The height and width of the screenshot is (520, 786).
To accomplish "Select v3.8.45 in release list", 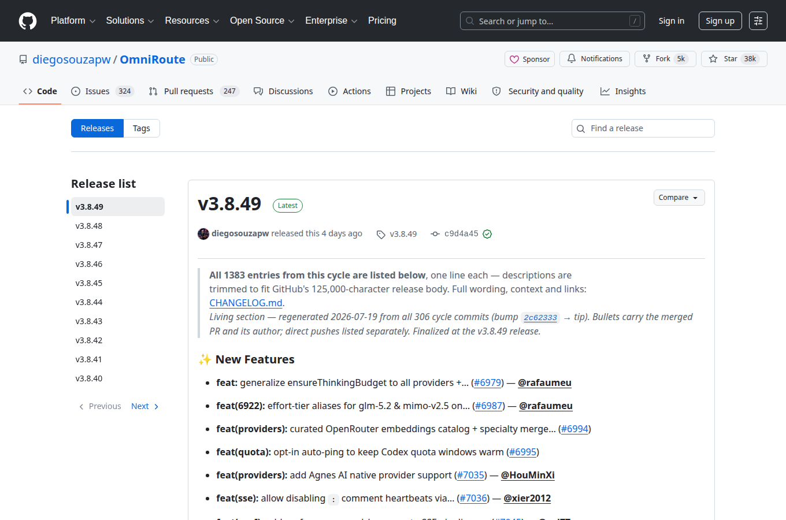I will 118,283.
